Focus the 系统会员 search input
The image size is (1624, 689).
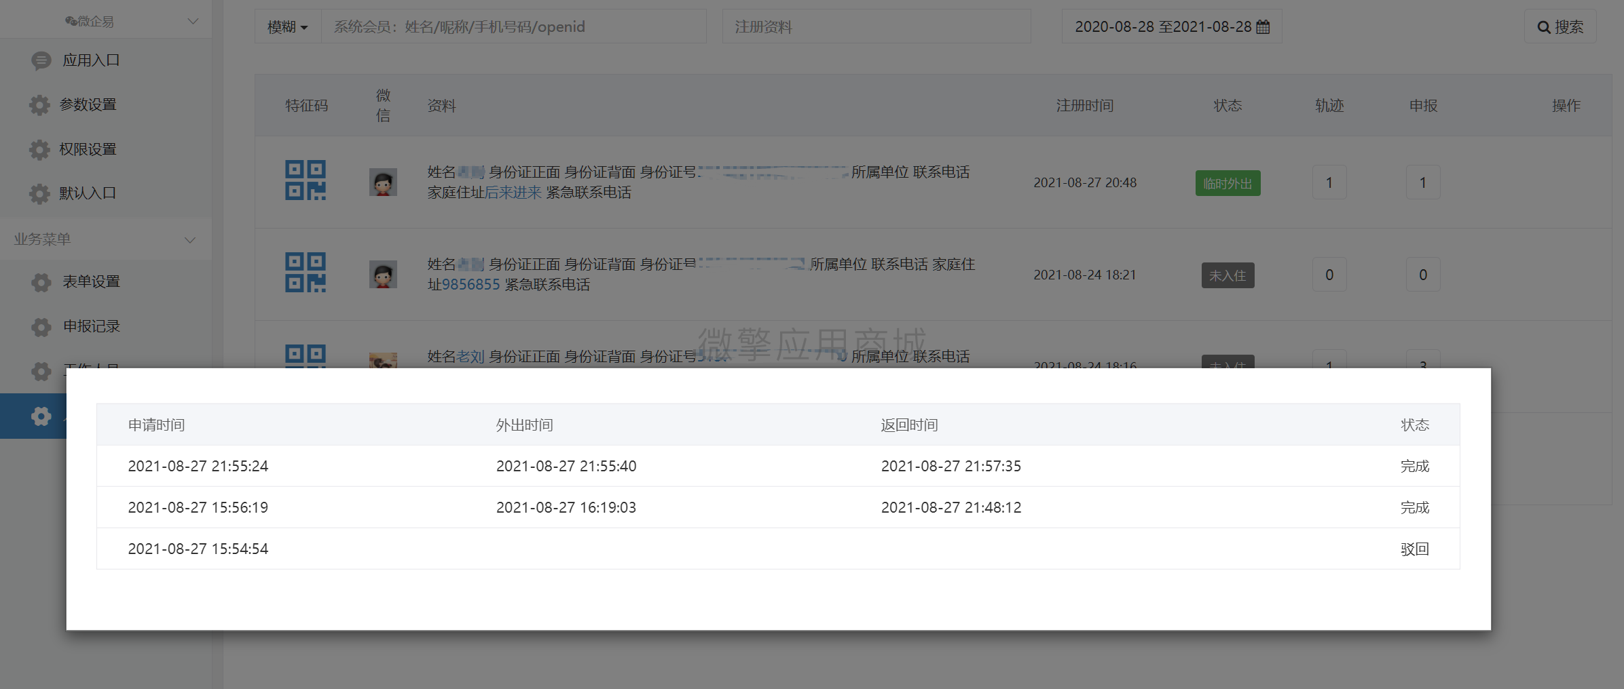(514, 26)
